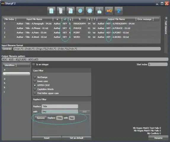Open settings with the gear icon

pos(90,11)
